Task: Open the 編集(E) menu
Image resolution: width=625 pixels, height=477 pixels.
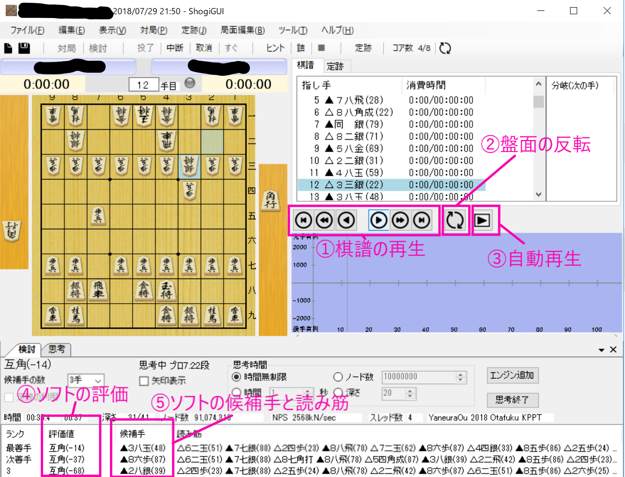Action: pyautogui.click(x=72, y=30)
